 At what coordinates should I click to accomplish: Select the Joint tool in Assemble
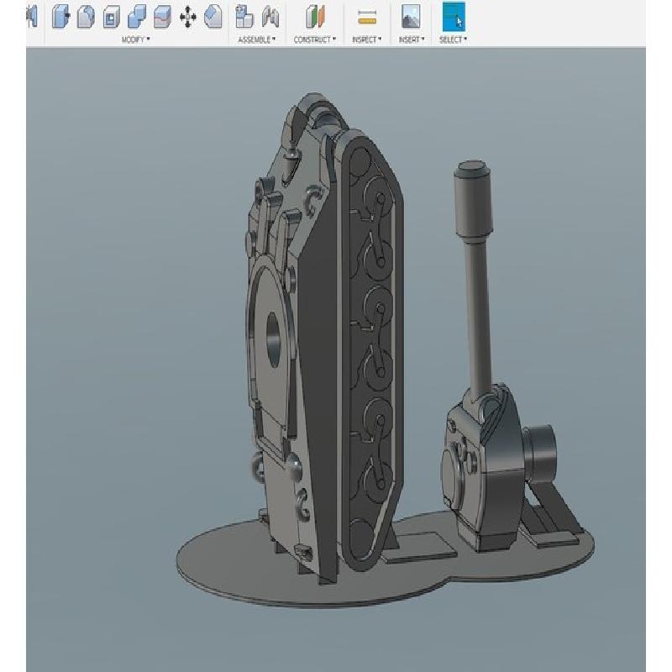coord(270,17)
